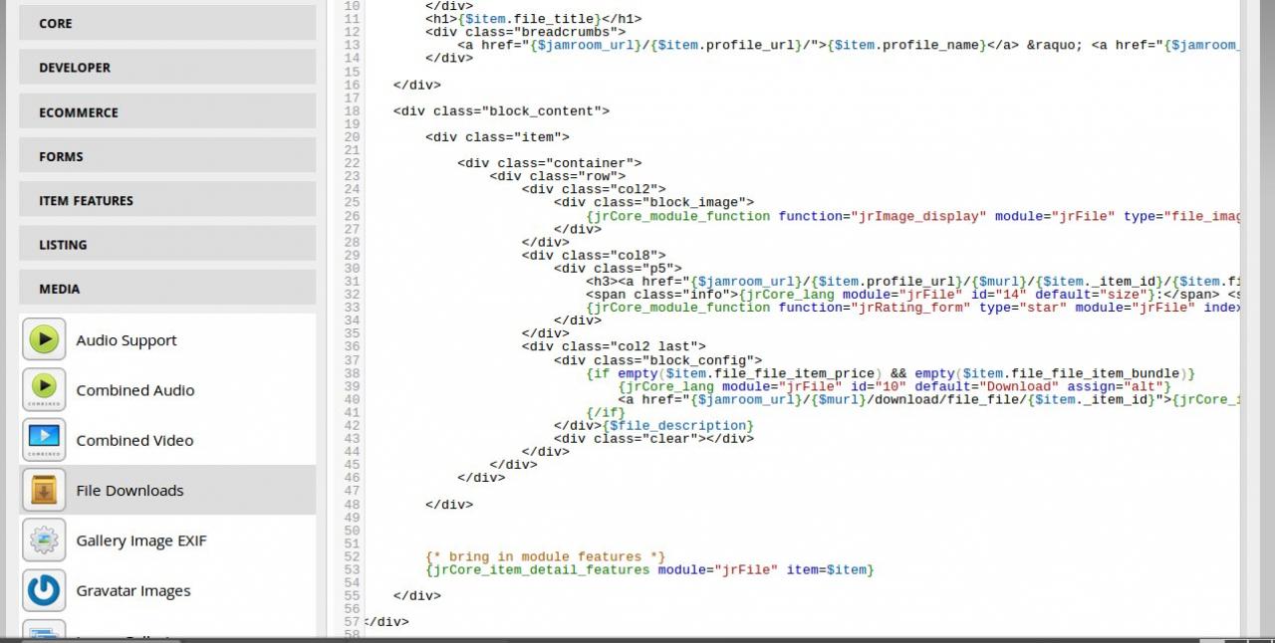
Task: Click the jrImage_display function line
Action: click(912, 216)
